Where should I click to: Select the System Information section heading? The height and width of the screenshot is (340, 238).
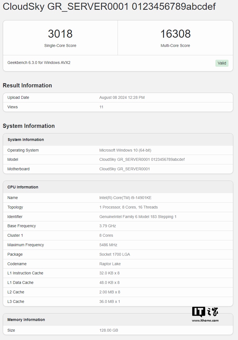click(x=29, y=126)
